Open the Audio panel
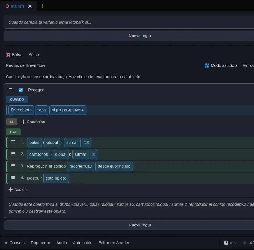The width and height of the screenshot is (254, 250). pos(62,243)
